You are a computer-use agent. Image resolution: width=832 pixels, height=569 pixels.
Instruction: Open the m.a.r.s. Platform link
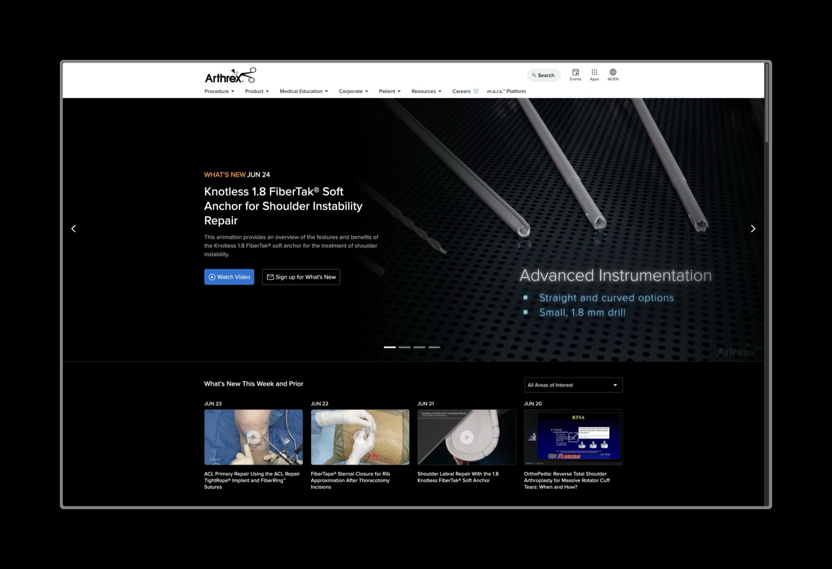click(506, 91)
